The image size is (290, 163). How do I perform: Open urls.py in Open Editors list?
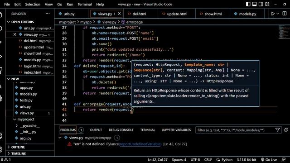pos(29,28)
